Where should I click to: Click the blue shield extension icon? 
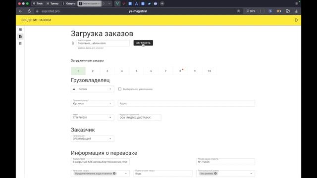point(270,11)
